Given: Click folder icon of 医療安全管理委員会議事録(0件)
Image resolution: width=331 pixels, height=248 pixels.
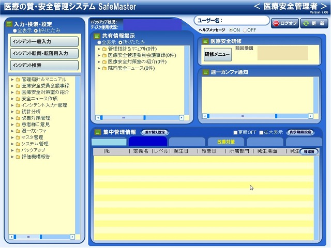Looking at the screenshot, I should pyautogui.click(x=104, y=55).
